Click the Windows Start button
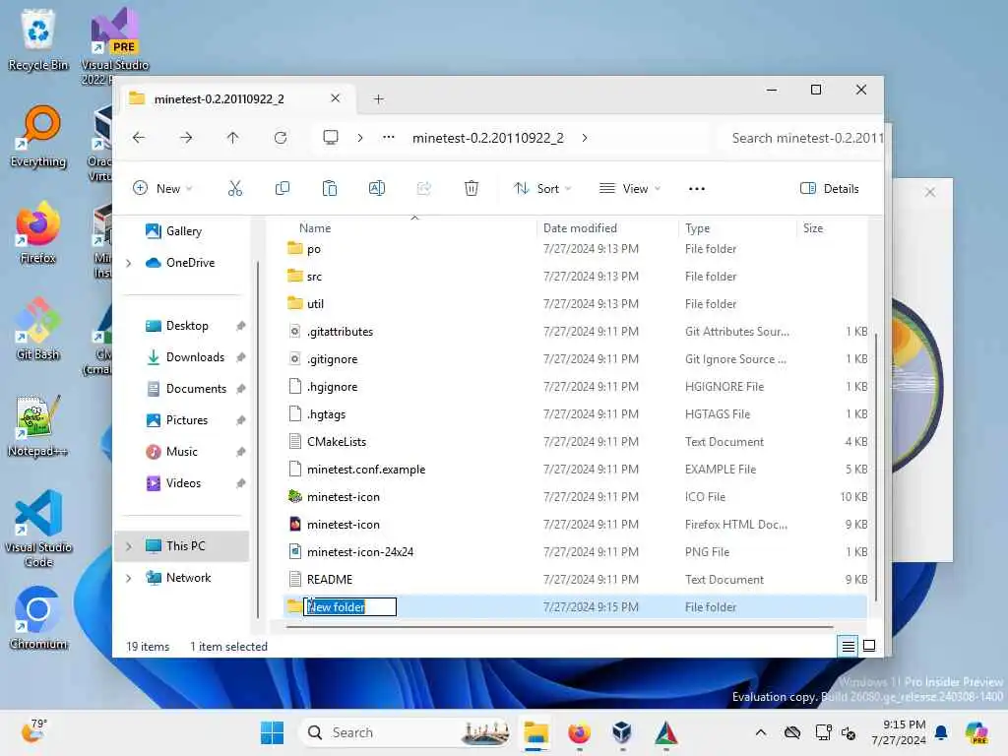 (x=272, y=732)
